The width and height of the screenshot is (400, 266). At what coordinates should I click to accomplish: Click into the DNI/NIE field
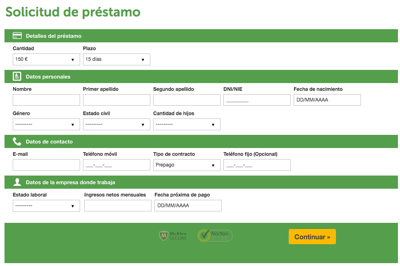tap(257, 100)
